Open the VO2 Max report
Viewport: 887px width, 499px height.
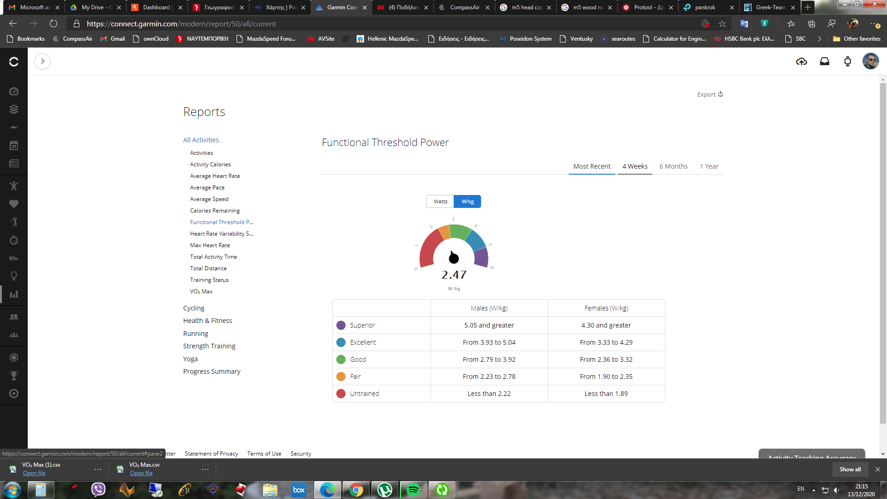pyautogui.click(x=201, y=292)
